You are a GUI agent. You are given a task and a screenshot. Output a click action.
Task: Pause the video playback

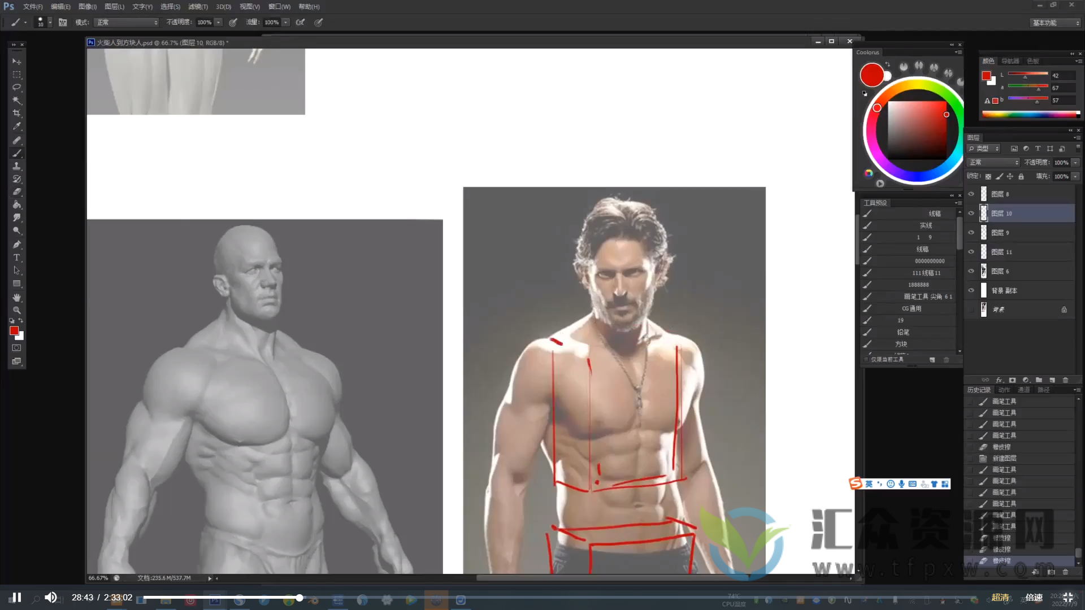(x=17, y=598)
